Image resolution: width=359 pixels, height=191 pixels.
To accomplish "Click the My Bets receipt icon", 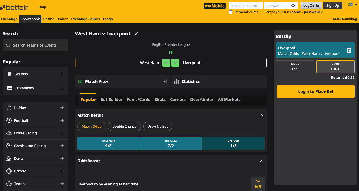I will click(10, 74).
